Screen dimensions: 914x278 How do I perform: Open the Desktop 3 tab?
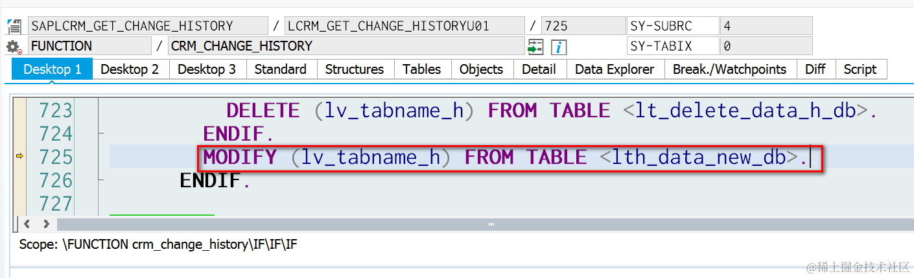(207, 69)
